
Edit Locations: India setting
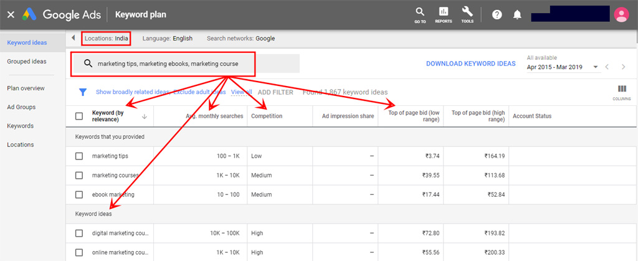pyautogui.click(x=107, y=39)
